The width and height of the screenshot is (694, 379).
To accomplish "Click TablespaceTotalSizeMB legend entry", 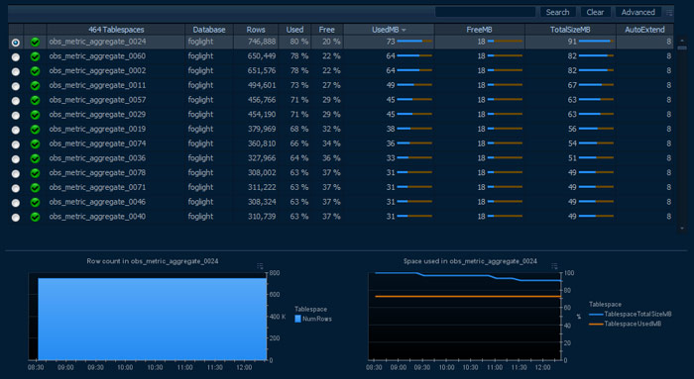I will 631,314.
